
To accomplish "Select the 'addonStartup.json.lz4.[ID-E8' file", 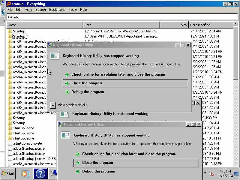I will coord(34,159).
